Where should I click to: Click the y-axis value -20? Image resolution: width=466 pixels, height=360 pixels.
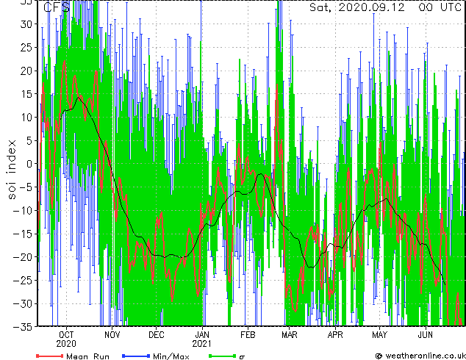coord(23,257)
